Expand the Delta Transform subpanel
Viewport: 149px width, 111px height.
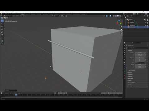coord(132,70)
